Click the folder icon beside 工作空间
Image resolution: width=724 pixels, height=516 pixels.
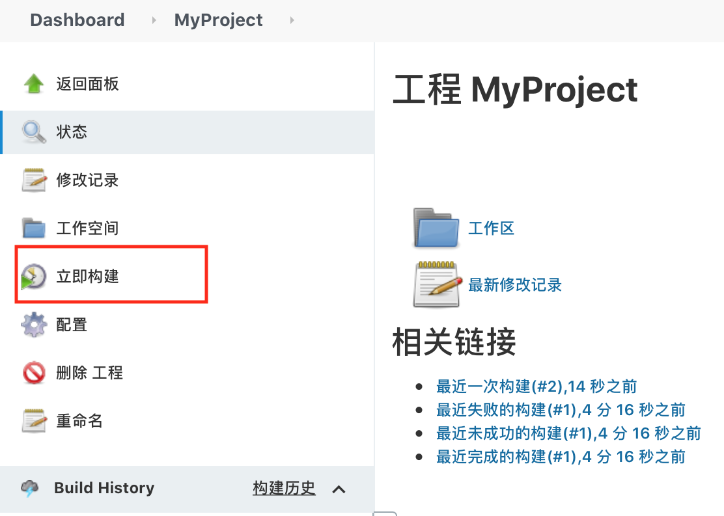[34, 228]
